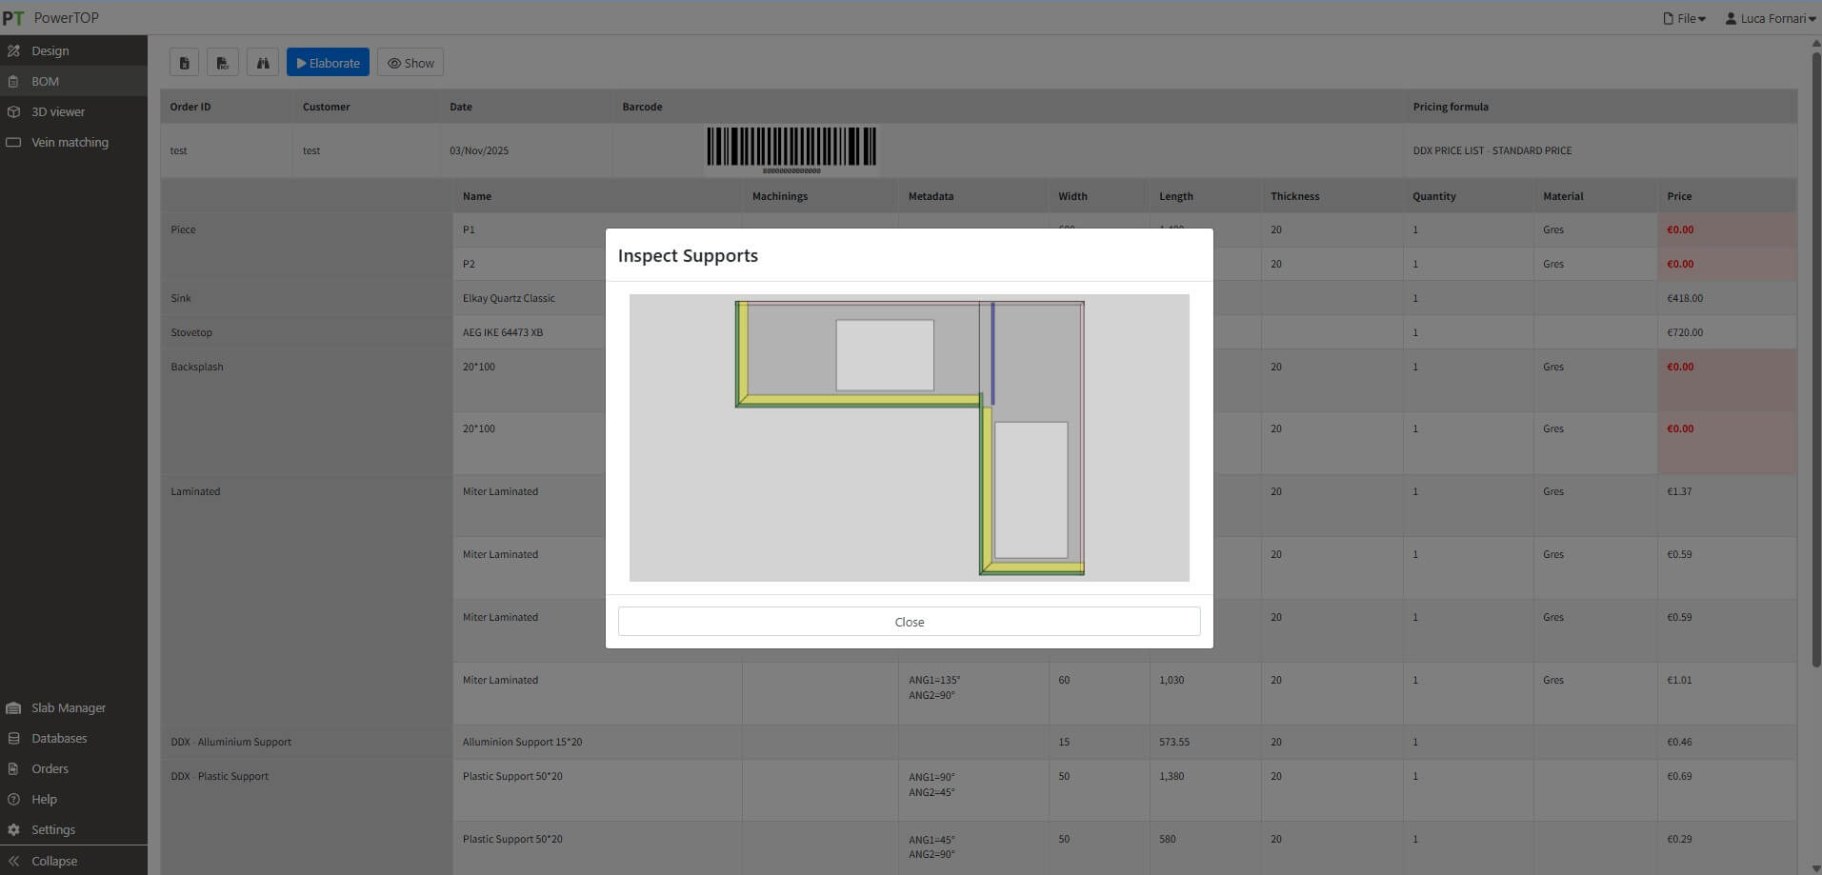
Task: Click the yellow support strip in the preview
Action: coord(857,401)
